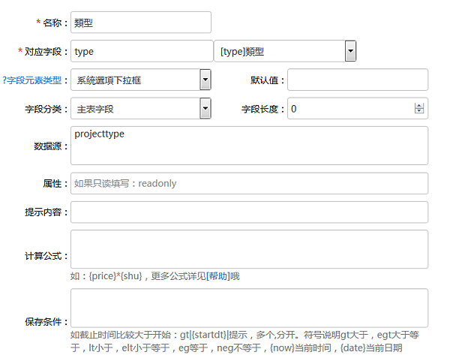Click the 数据源 label text
This screenshot has width=450, height=355.
point(48,146)
